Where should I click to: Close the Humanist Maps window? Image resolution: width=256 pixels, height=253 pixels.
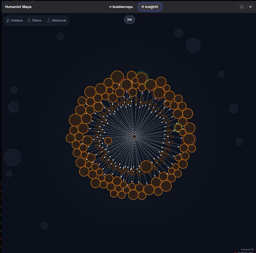coord(250,7)
